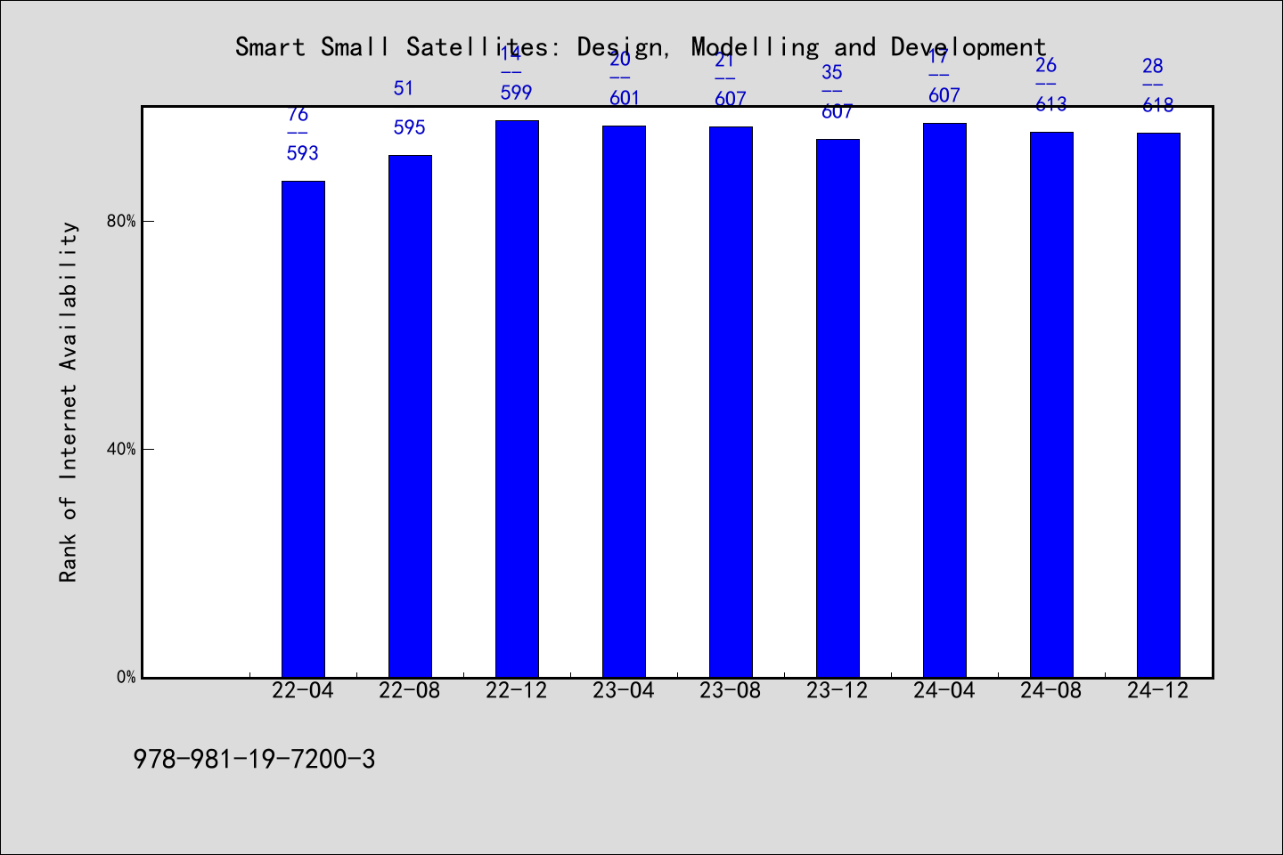Pick the bar above 24-04
Viewport: 1283px width, 855px height.
pos(944,400)
